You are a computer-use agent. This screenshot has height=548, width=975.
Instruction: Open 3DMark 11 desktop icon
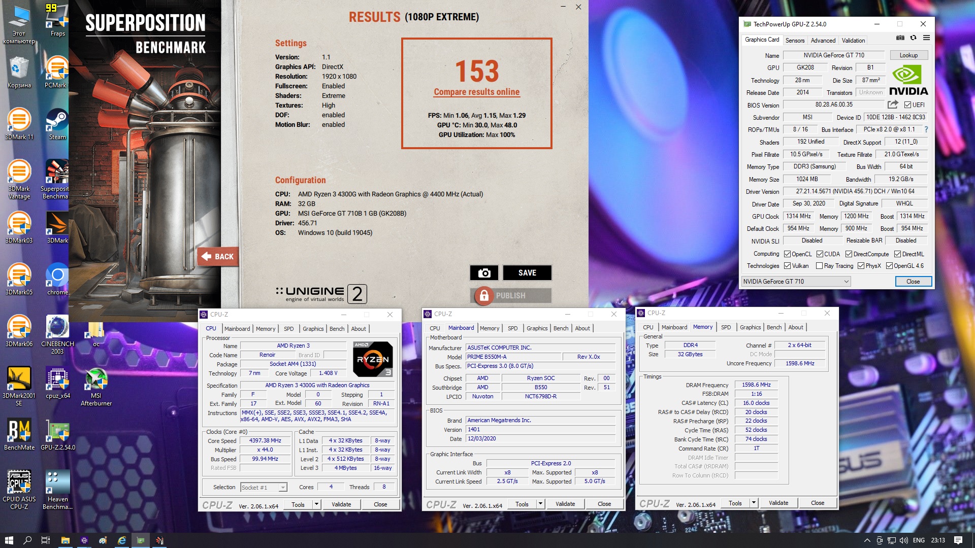pos(19,124)
